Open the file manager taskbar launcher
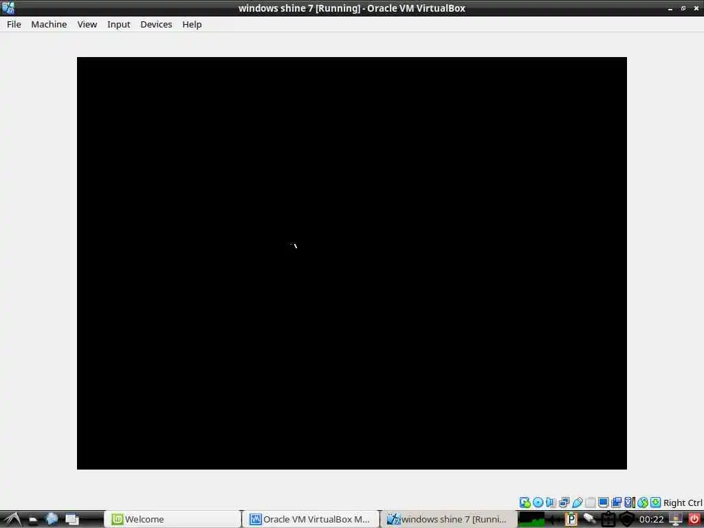Image resolution: width=704 pixels, height=528 pixels. [33, 520]
